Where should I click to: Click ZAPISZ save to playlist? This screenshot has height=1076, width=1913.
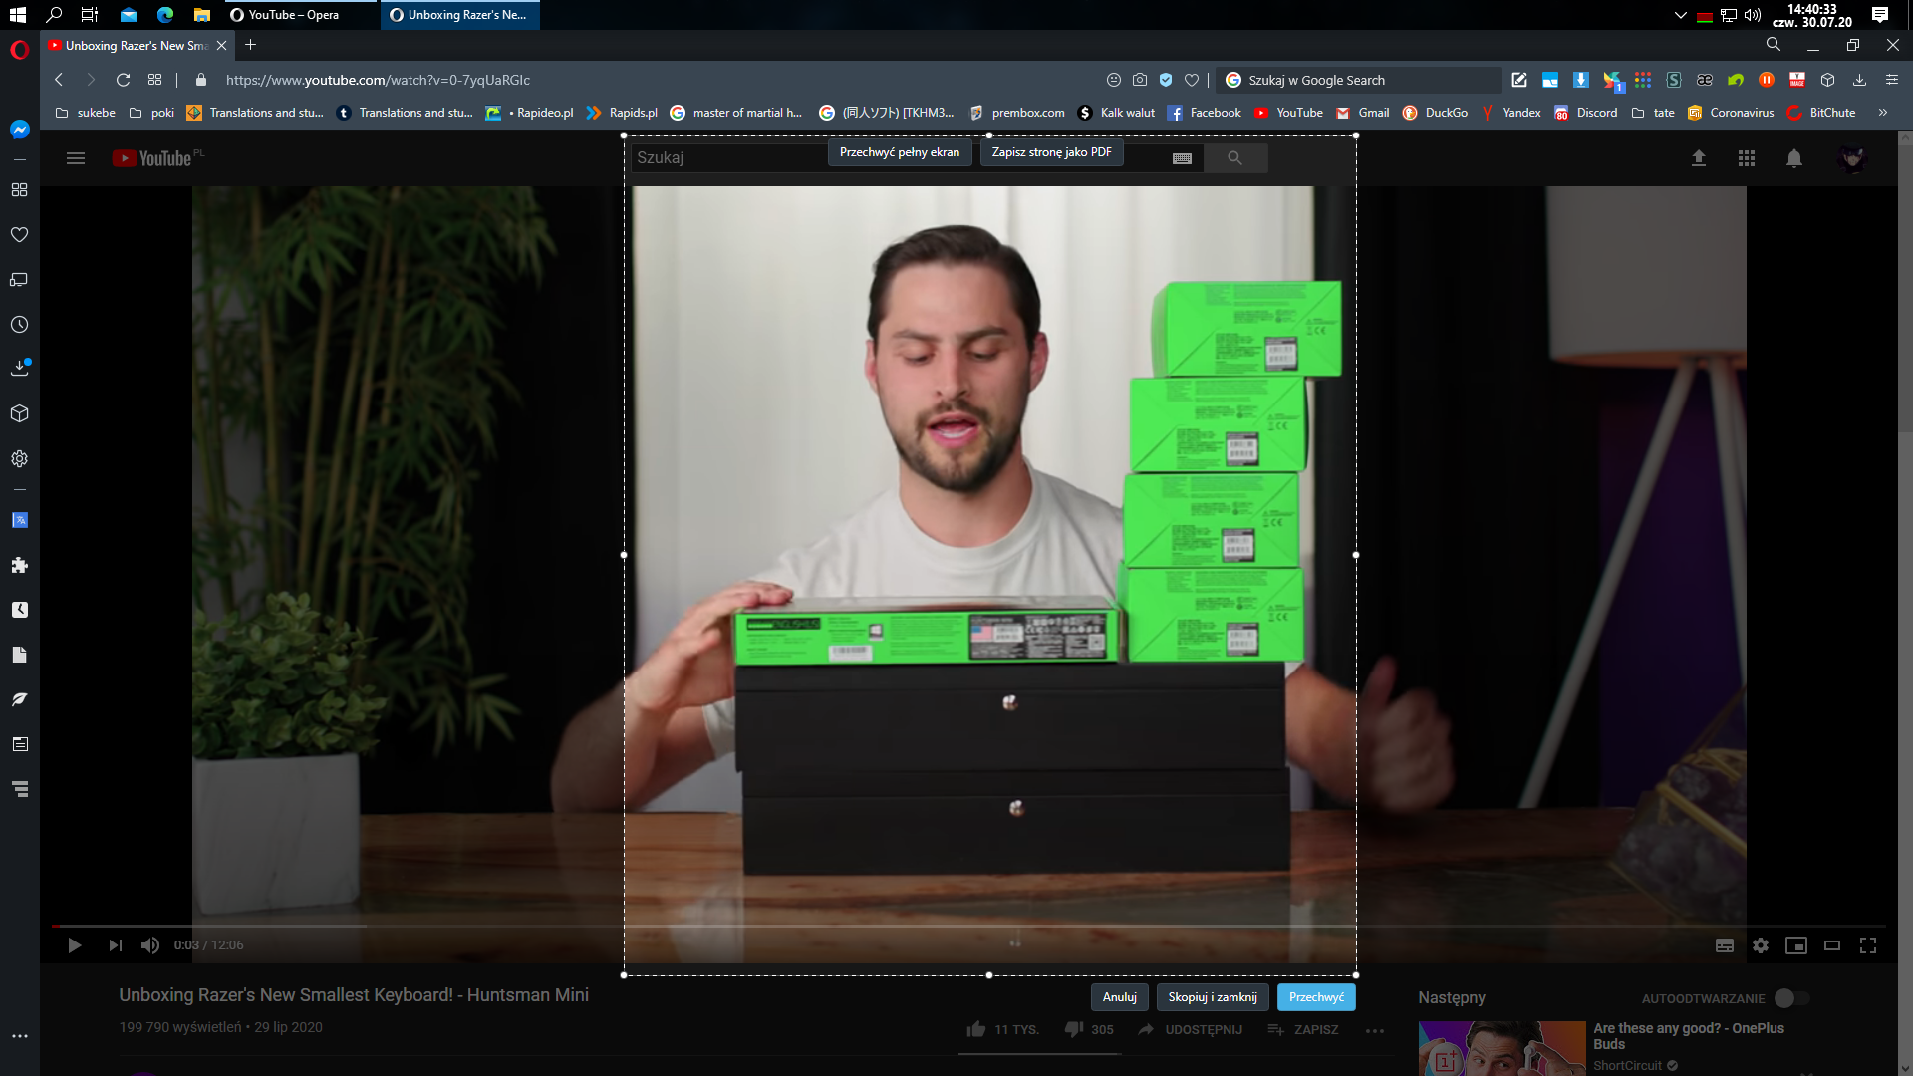[x=1303, y=1029]
